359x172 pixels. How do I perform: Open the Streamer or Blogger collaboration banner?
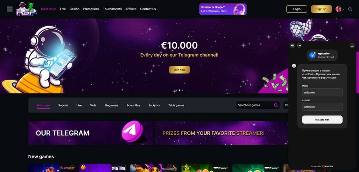pos(223,9)
